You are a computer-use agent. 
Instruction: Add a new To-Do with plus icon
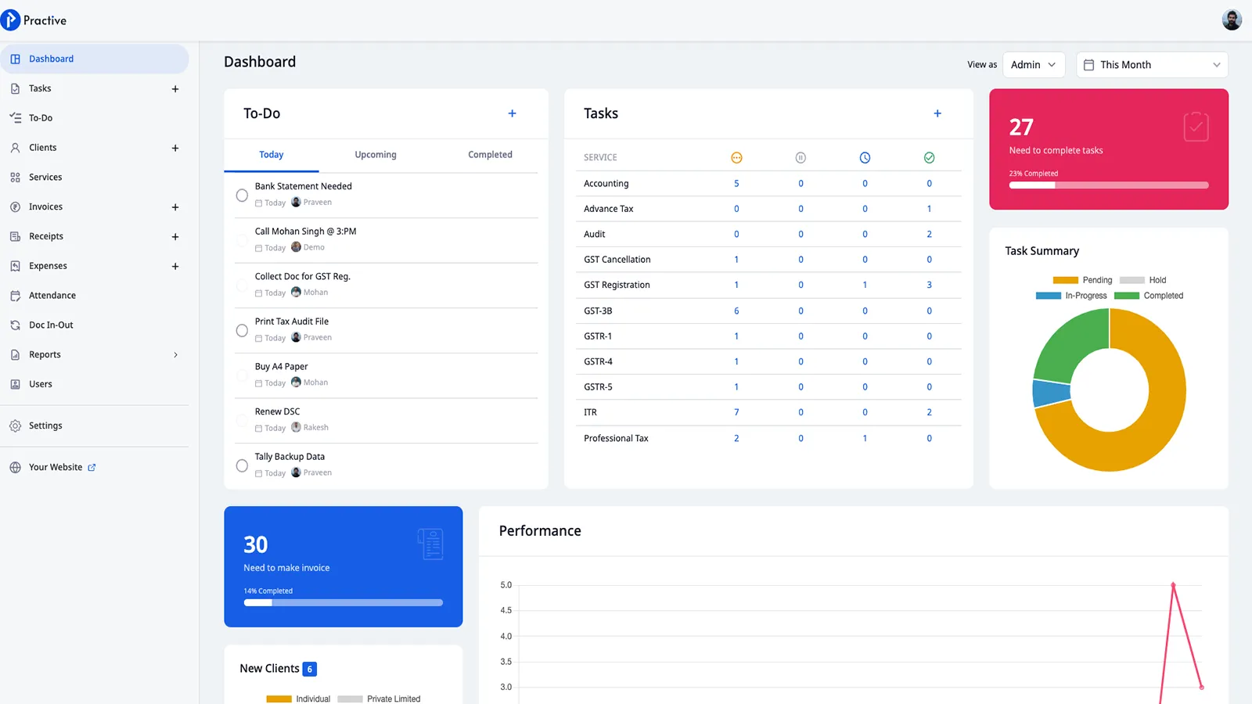pos(512,113)
